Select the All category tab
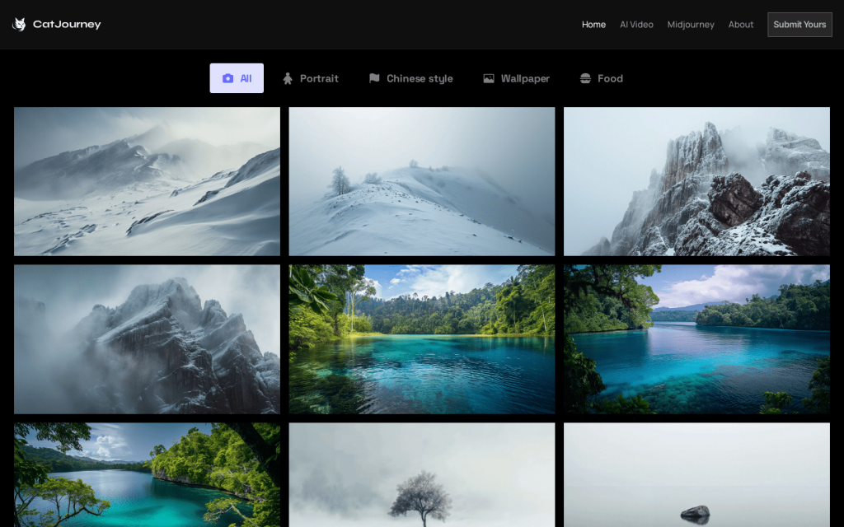This screenshot has width=844, height=527. (x=237, y=78)
